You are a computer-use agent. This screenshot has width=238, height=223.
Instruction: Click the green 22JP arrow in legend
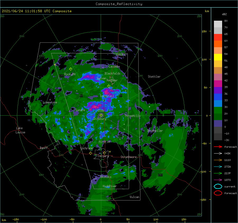[x=218, y=173]
